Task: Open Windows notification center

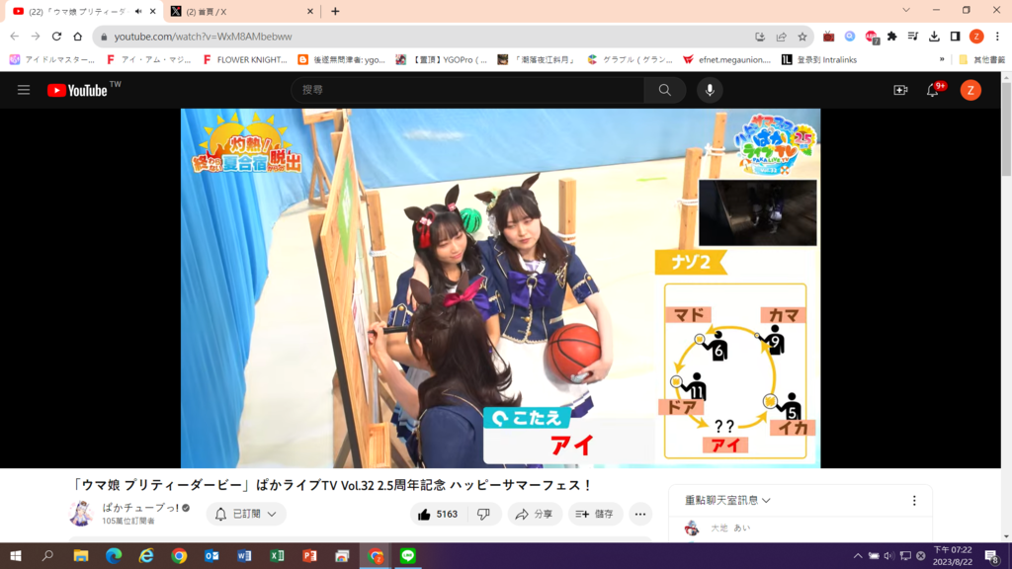Action: pos(992,555)
